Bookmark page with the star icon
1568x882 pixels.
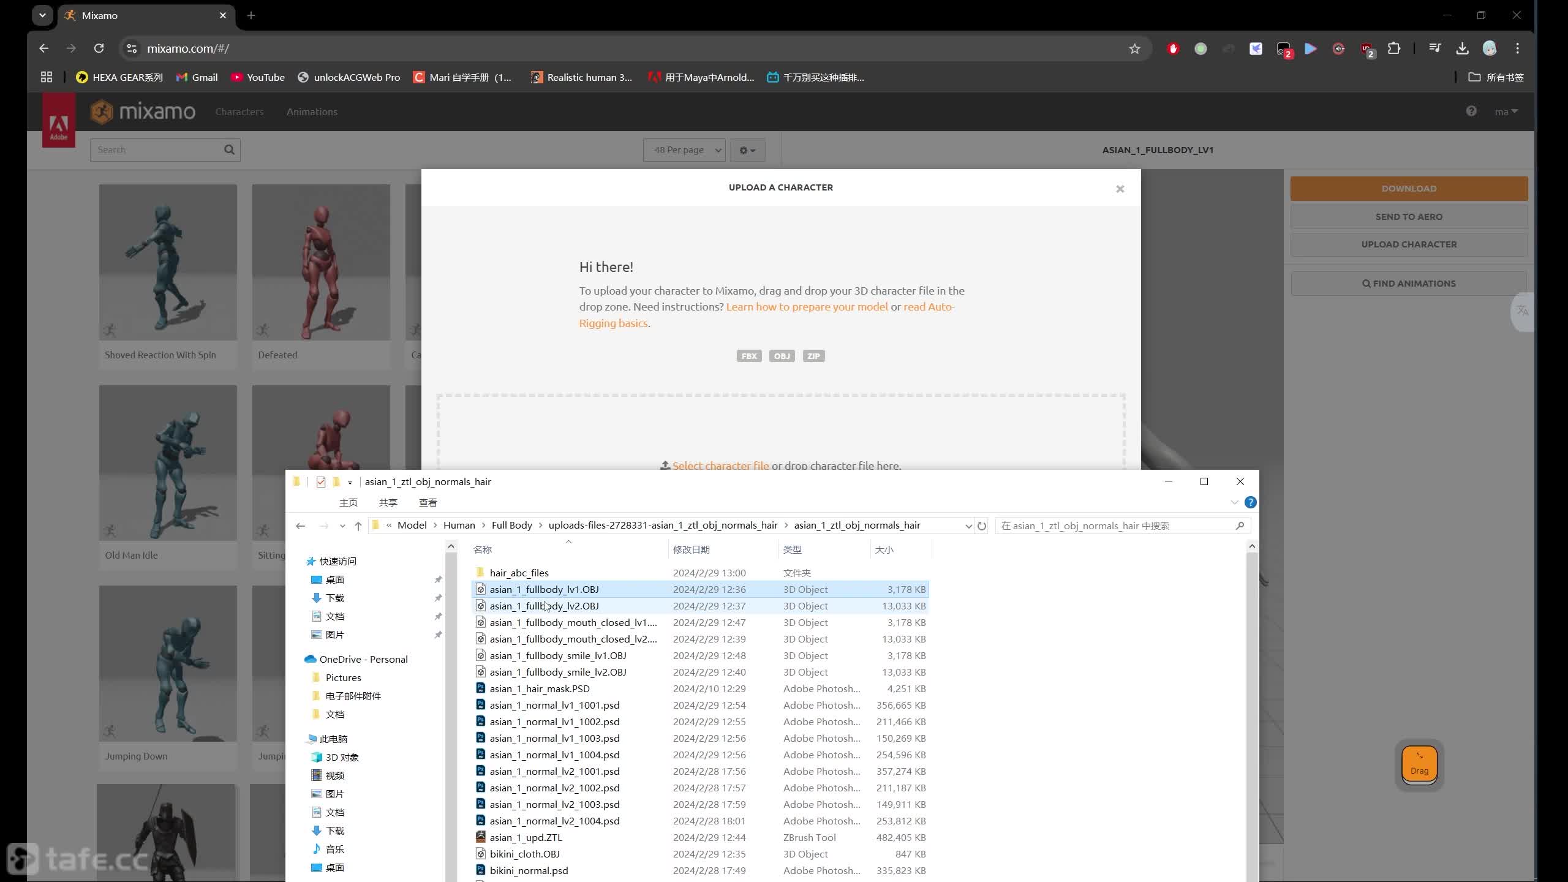coord(1134,48)
